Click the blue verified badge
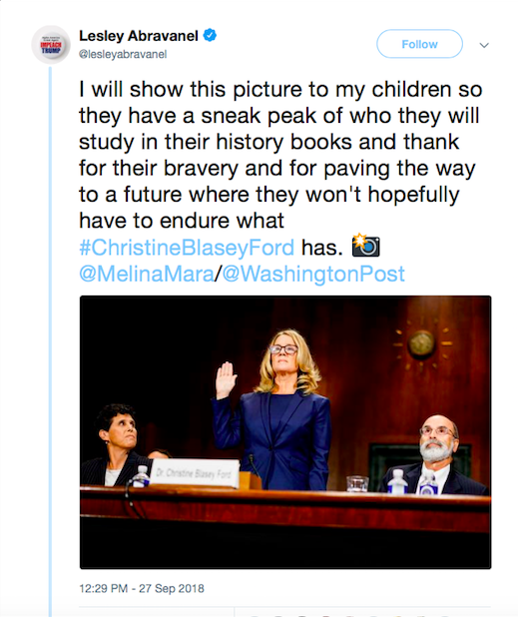This screenshot has width=518, height=617. [x=210, y=35]
